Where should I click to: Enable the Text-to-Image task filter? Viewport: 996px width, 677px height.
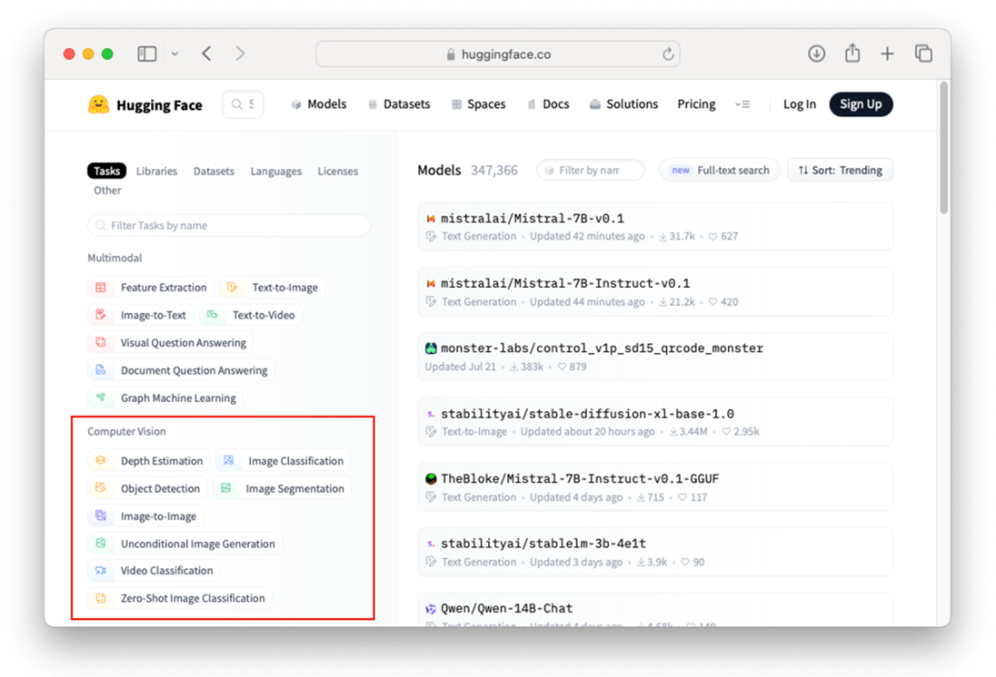coord(273,288)
